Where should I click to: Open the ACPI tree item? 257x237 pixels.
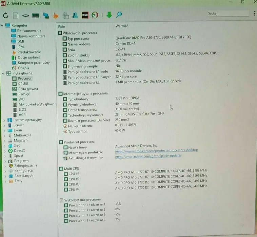[x=22, y=115]
